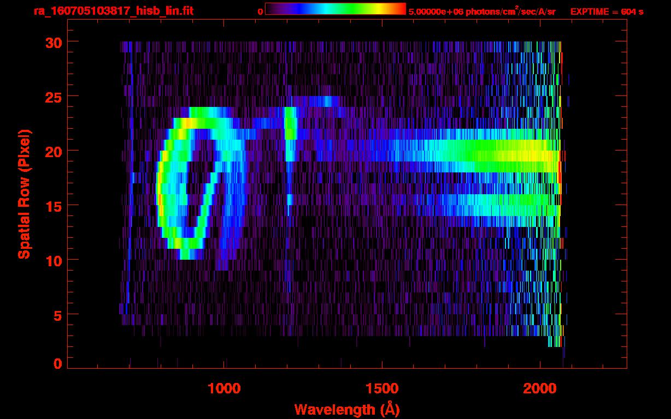Click the color bar minimum value 0
671x419 pixels.
coord(260,11)
